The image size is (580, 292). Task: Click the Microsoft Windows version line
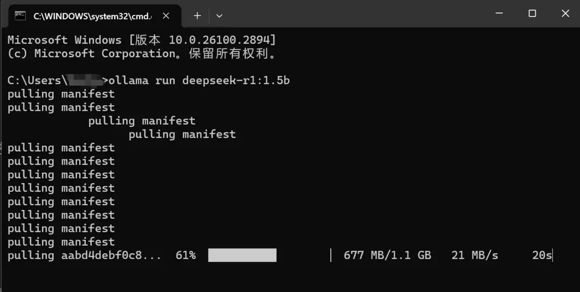click(142, 40)
